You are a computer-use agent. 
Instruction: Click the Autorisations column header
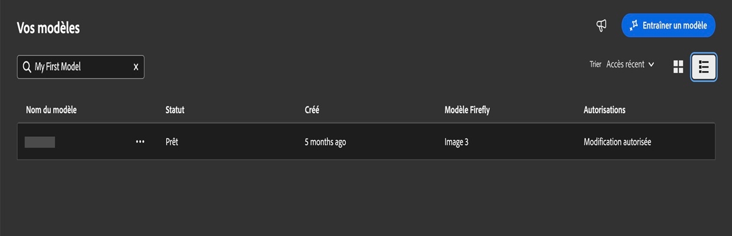coord(605,110)
